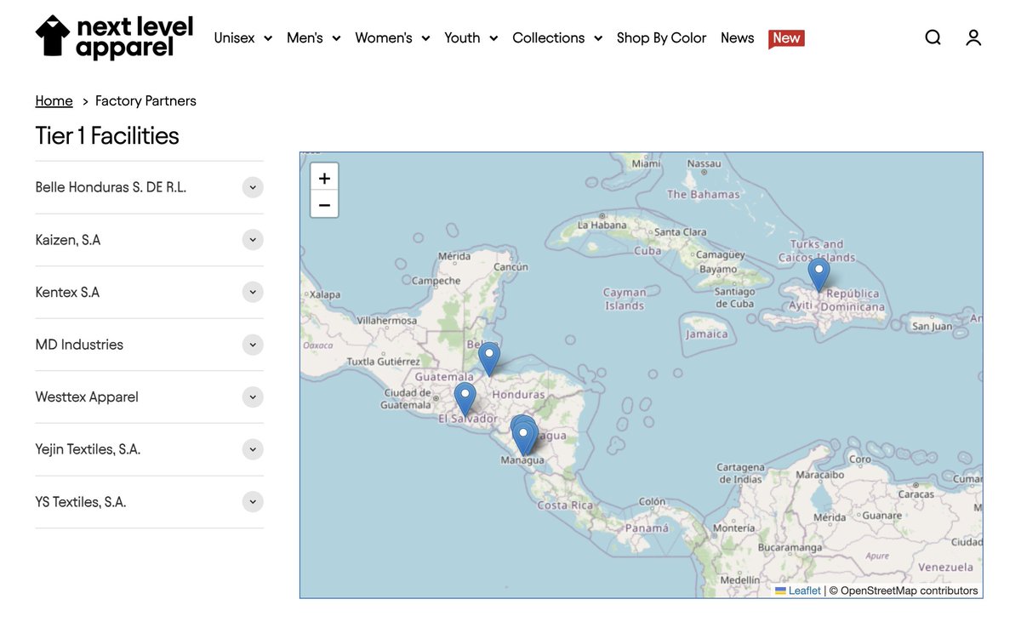
Task: Click the Kaizen, S.A facility name
Action: click(68, 240)
